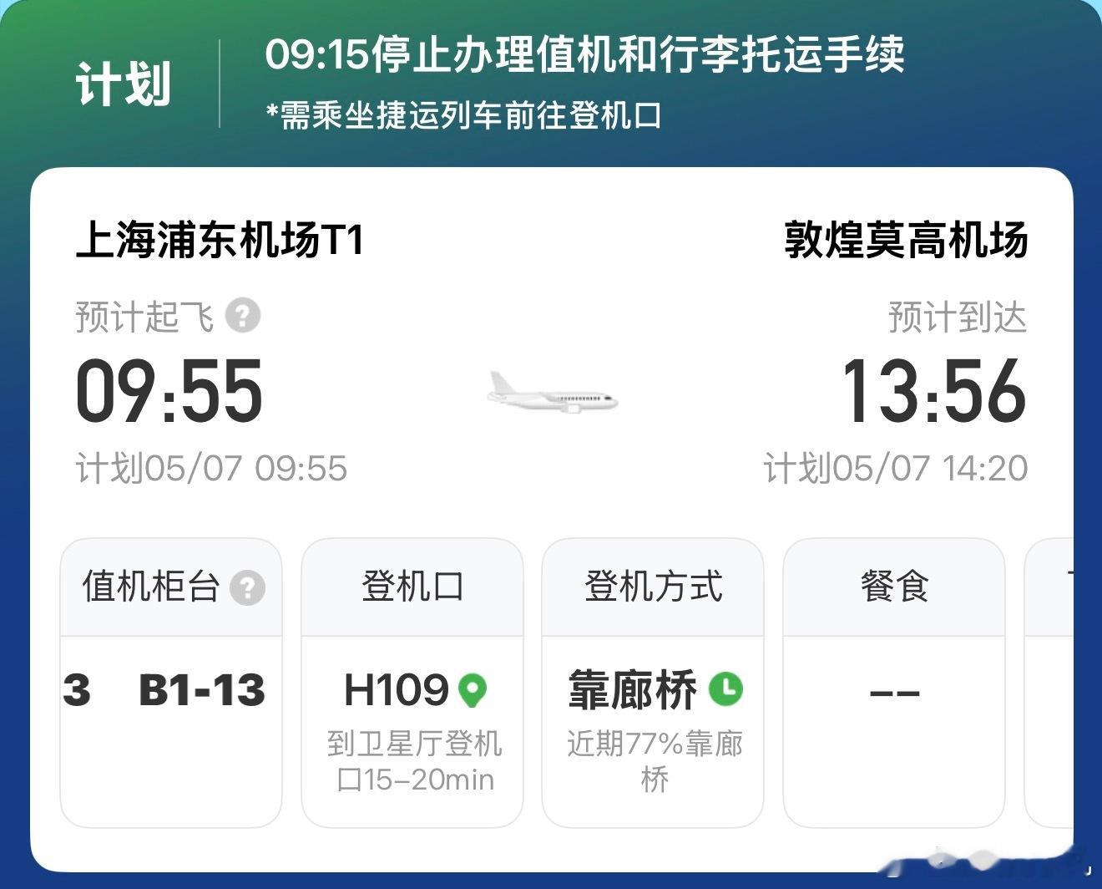Tap the partially visible card on right edge

(x=1049, y=683)
